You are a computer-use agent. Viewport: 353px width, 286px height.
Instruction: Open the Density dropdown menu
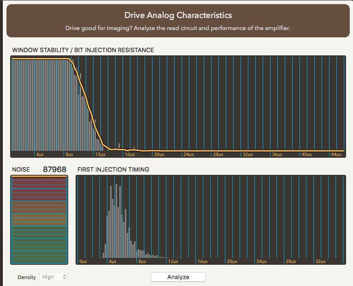54,277
